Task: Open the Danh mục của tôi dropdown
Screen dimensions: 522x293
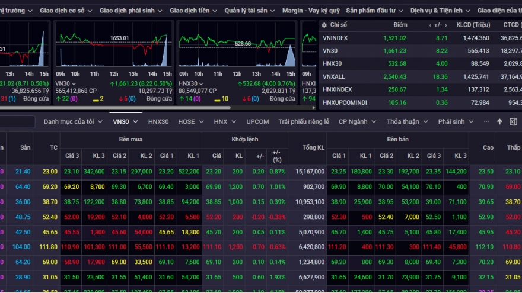Action: point(73,121)
